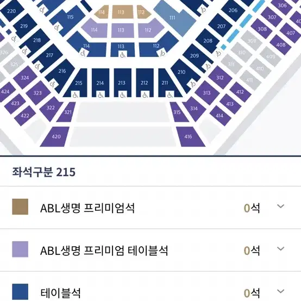The width and height of the screenshot is (301, 301).
Task: Click wheelchair icon next to section 210
Action: pos(193,84)
